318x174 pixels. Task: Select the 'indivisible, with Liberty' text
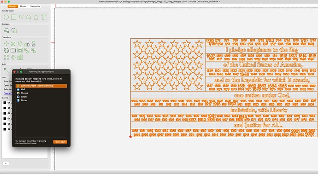click(259, 110)
